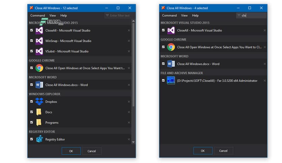Click the Dropbox icon in the list
The height and width of the screenshot is (163, 282).
click(39, 101)
